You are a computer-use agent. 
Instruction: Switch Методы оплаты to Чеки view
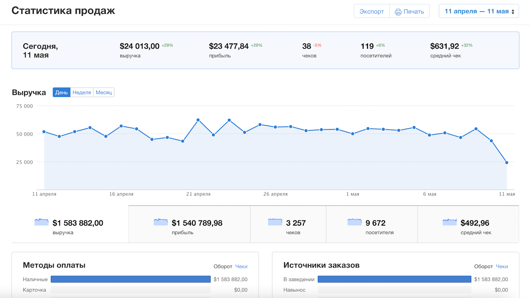241,266
